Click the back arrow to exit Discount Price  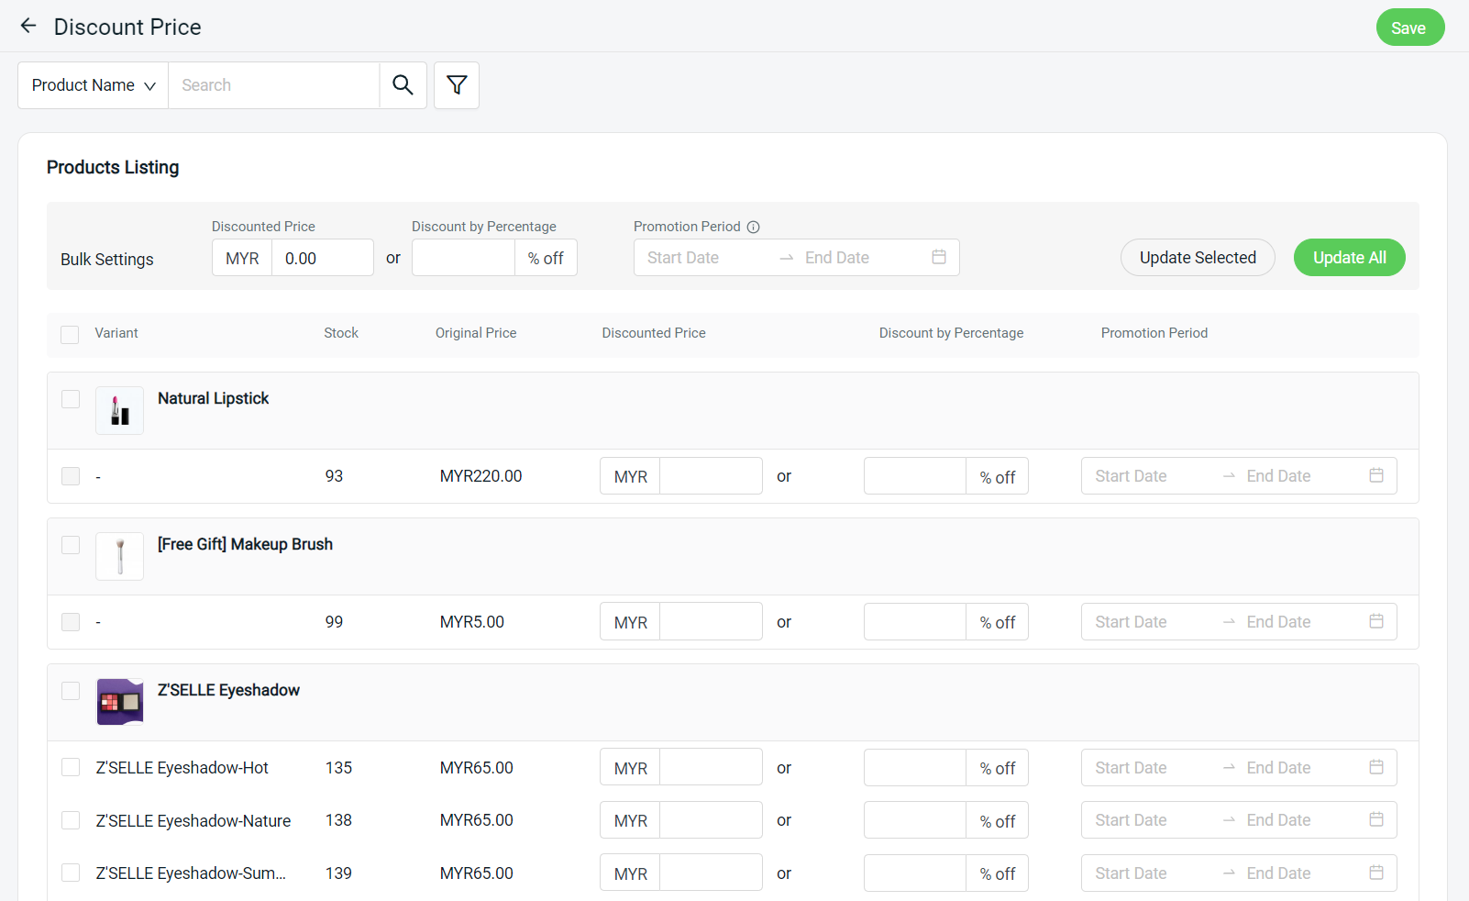[x=28, y=26]
